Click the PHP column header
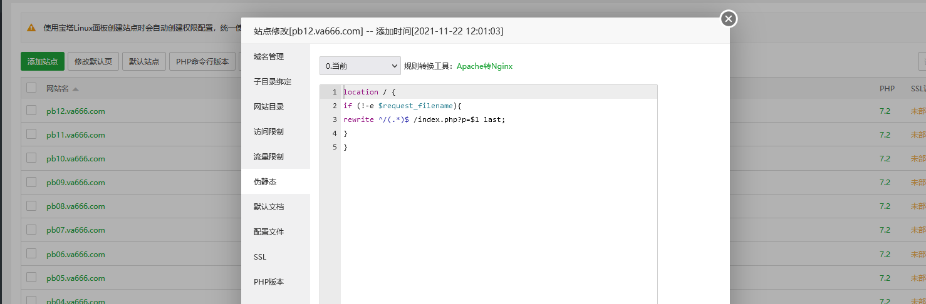 point(887,89)
